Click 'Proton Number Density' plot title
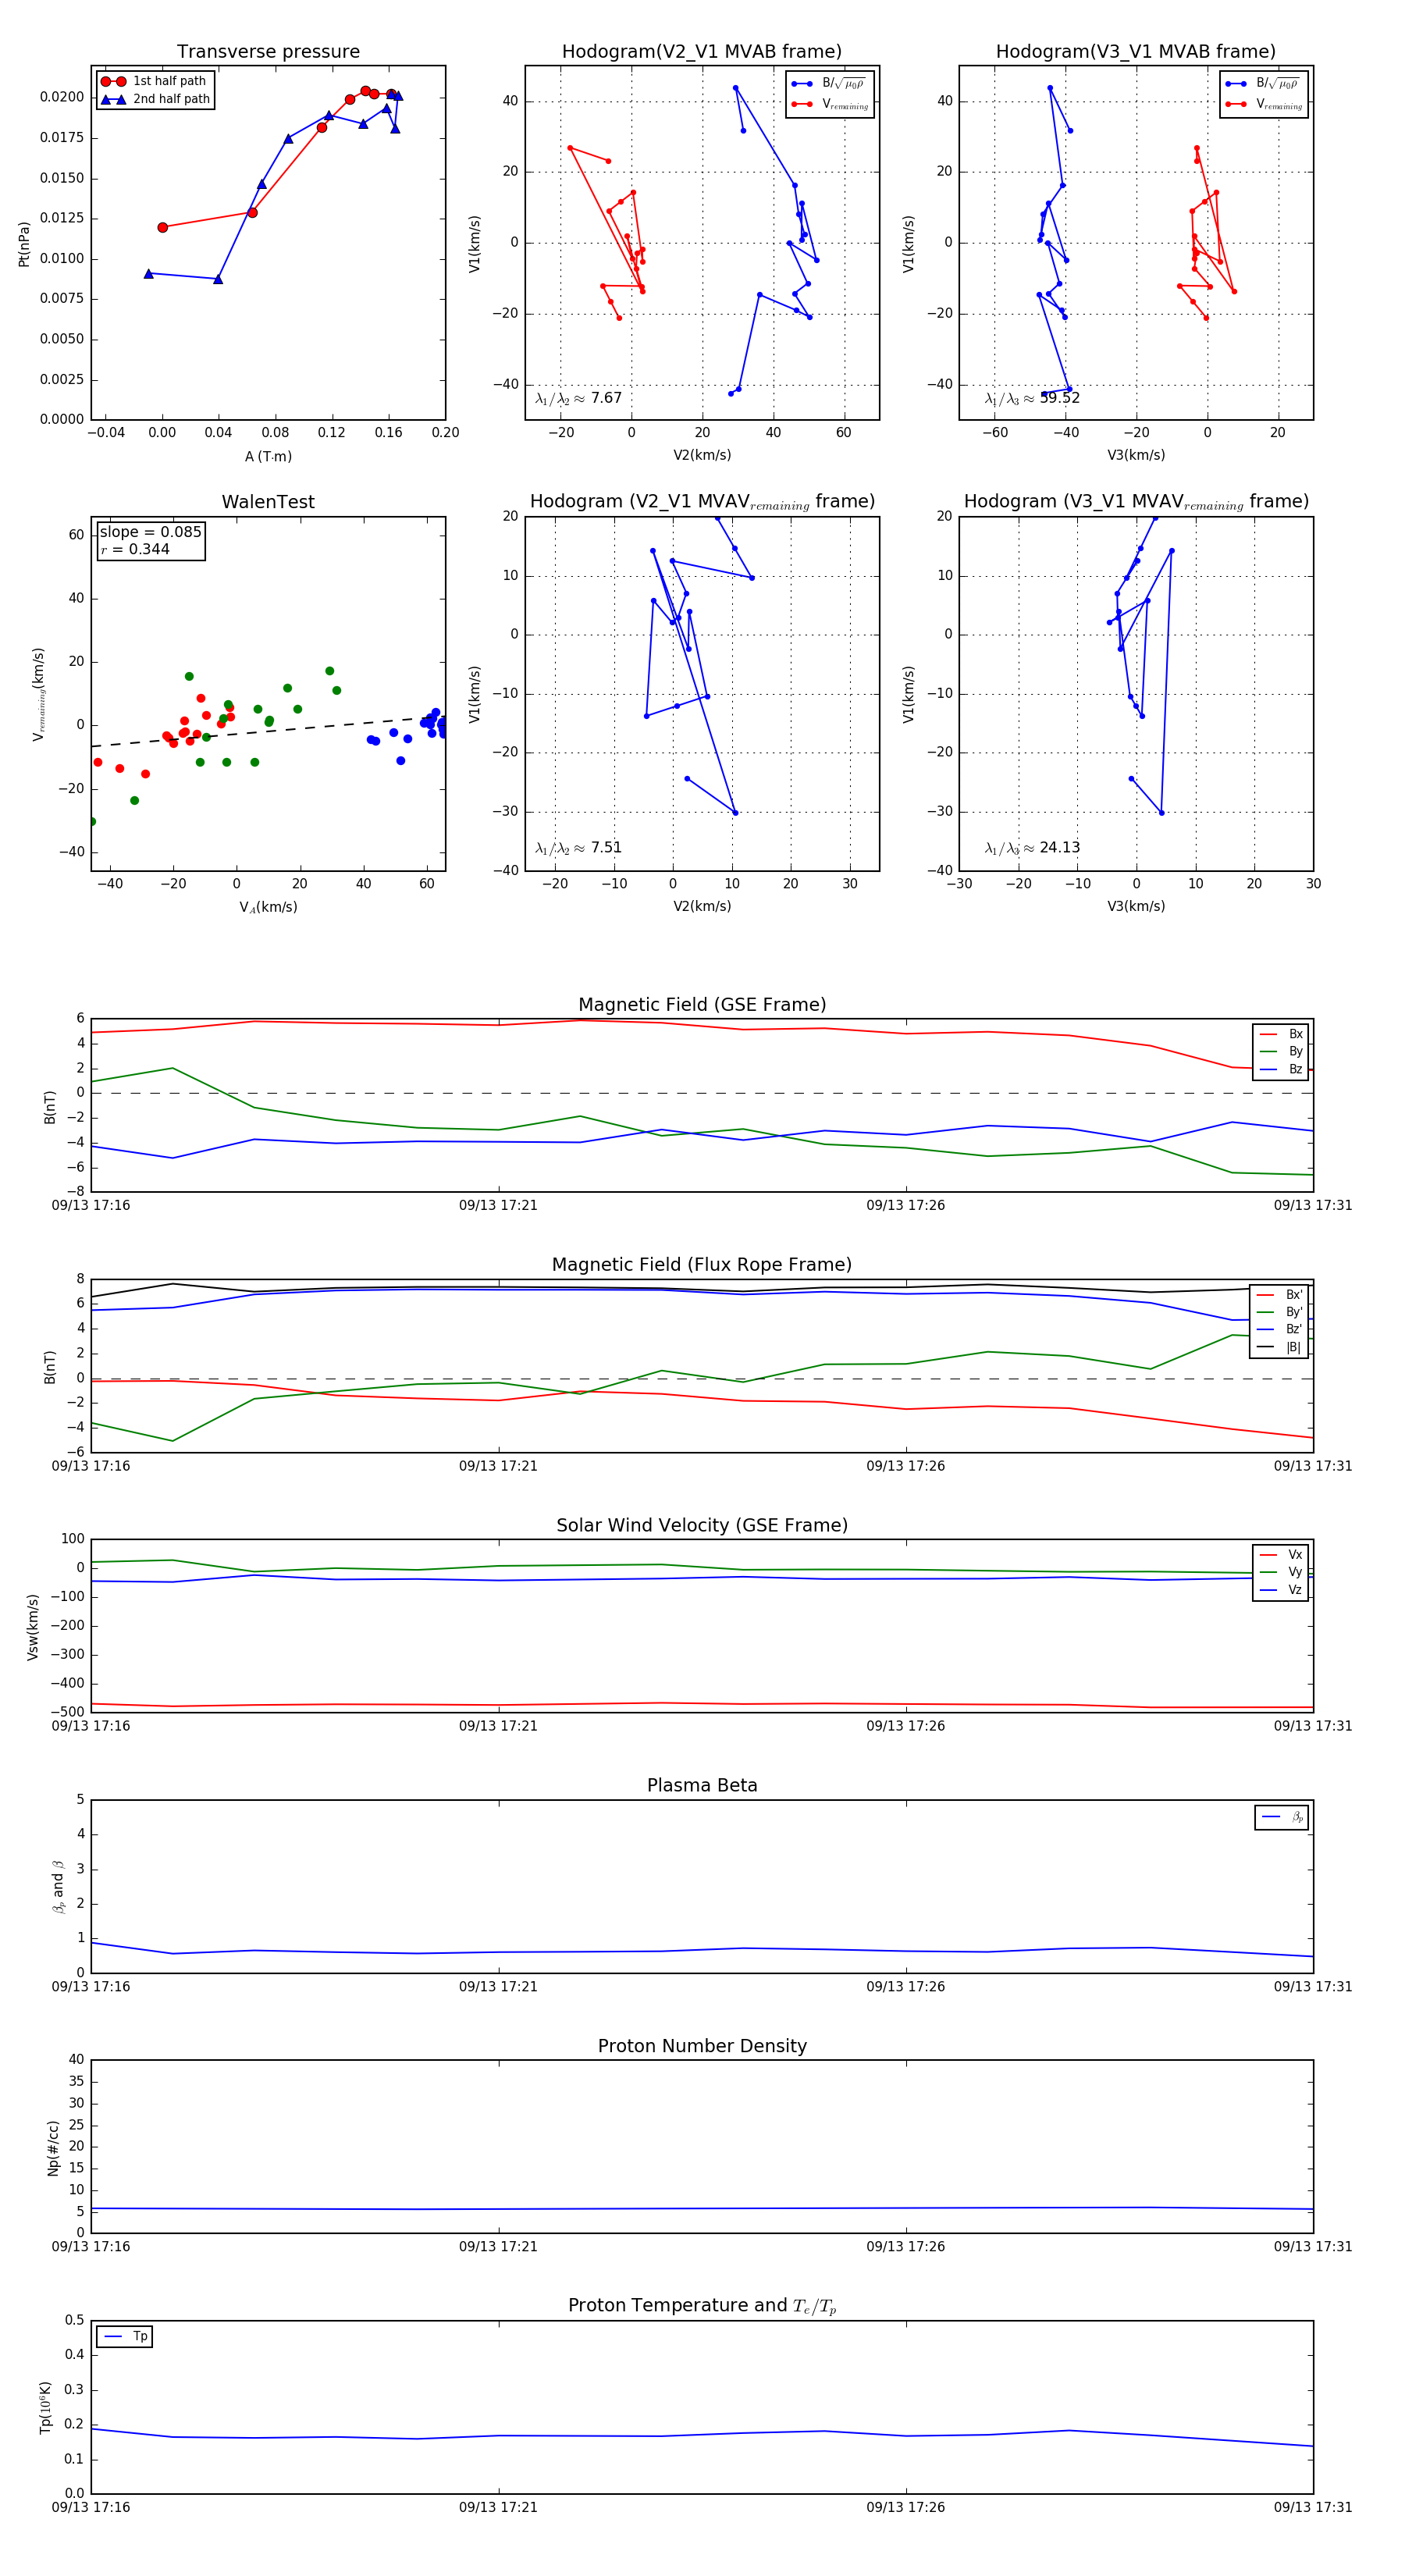1405x2576 pixels. click(702, 2046)
